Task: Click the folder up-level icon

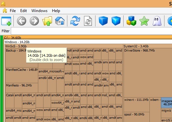Action: tap(47, 21)
